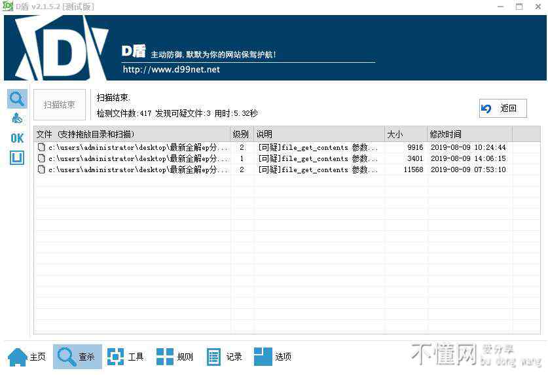This screenshot has width=548, height=375.
Task: Select the file row with size 3401
Action: [x=287, y=158]
